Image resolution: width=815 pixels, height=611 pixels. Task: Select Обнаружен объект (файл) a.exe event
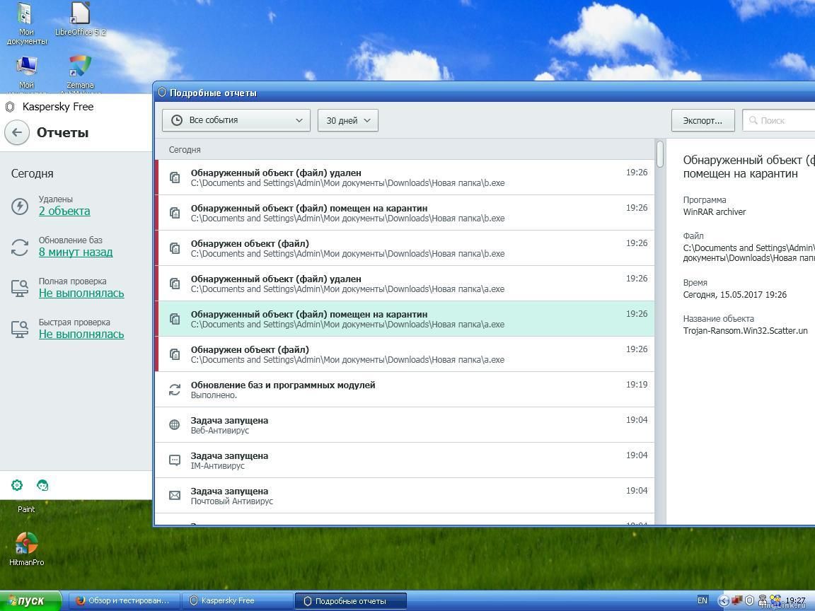point(405,354)
